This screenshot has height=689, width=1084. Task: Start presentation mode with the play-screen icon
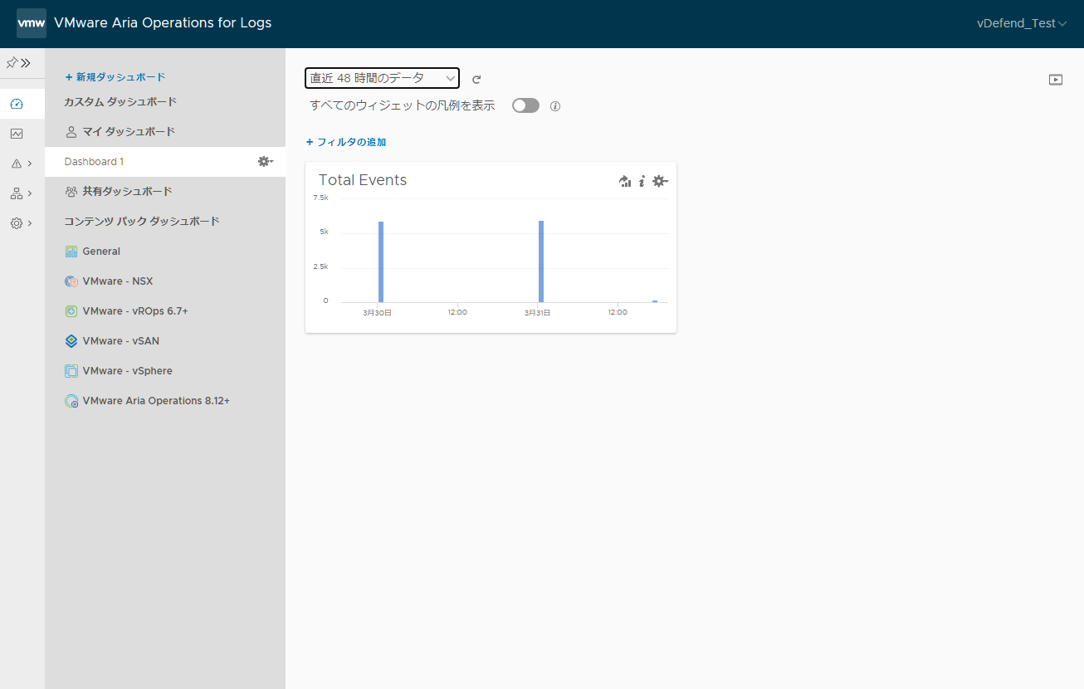(x=1056, y=80)
